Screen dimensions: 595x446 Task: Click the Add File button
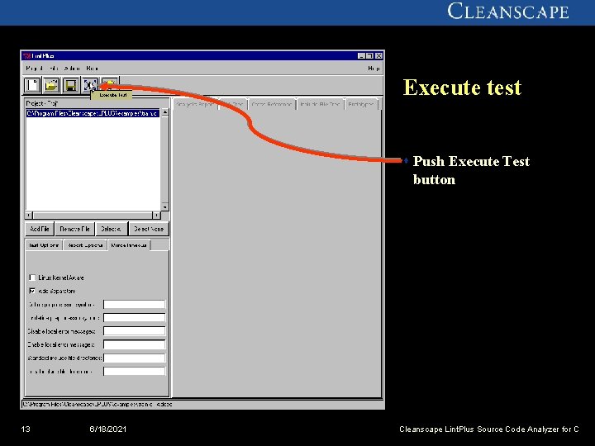pos(40,229)
